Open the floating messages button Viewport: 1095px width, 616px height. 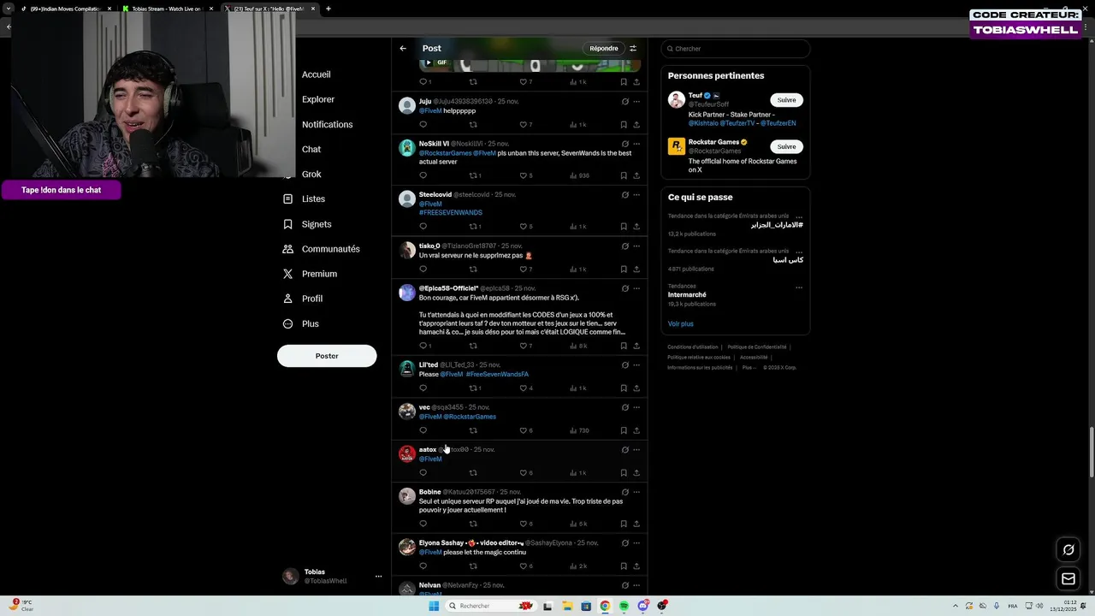(x=1068, y=579)
